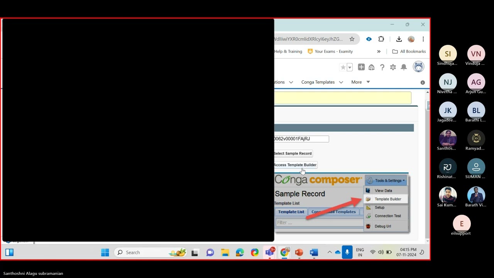Expand the chevron left of Conga Templates
Image resolution: width=494 pixels, height=278 pixels.
point(291,82)
